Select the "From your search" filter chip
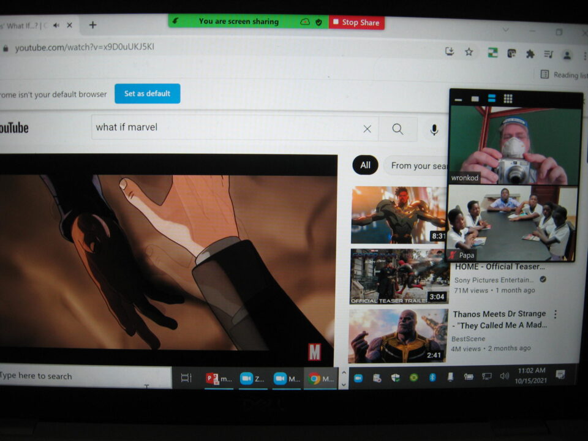 418,165
